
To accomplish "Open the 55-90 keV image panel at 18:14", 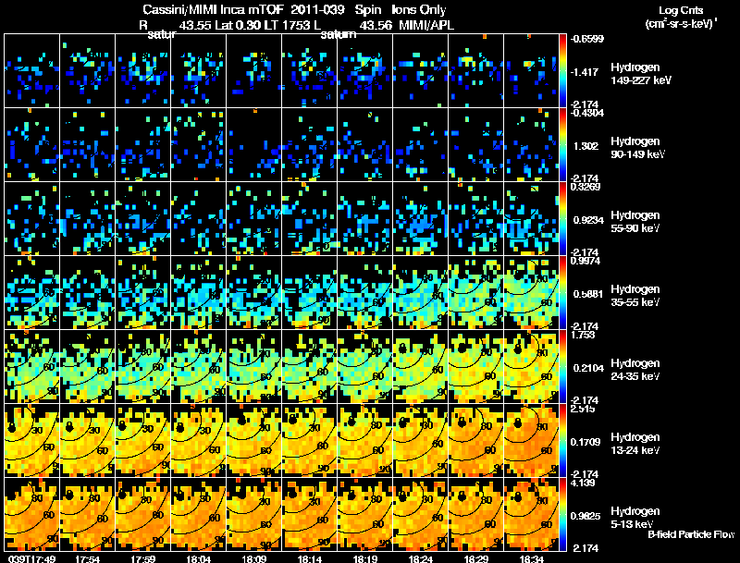I will [310, 219].
